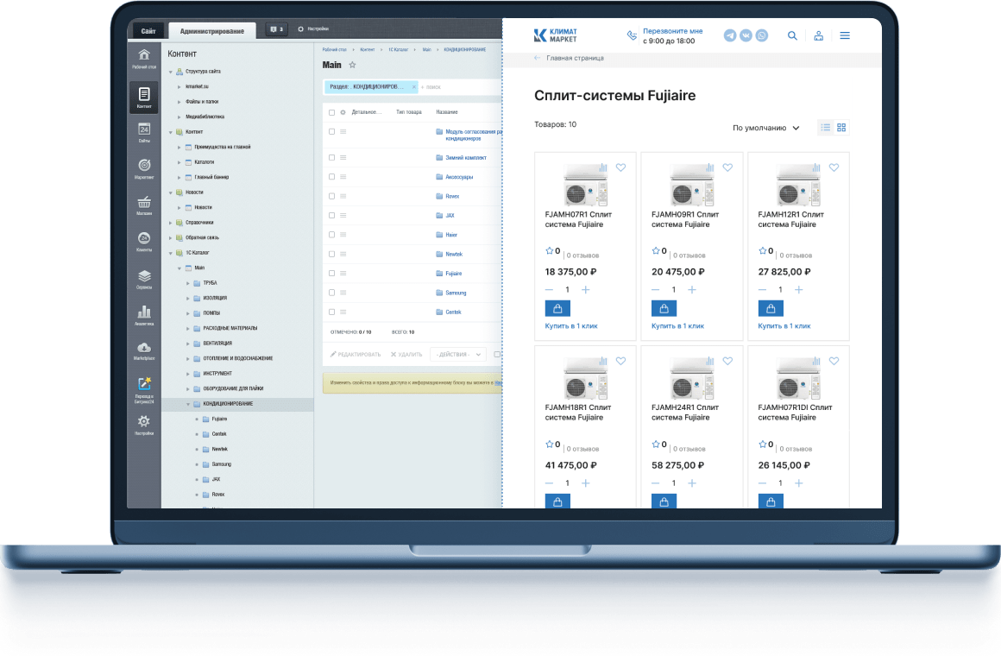Open the Fujiaire folder link in list

click(453, 274)
